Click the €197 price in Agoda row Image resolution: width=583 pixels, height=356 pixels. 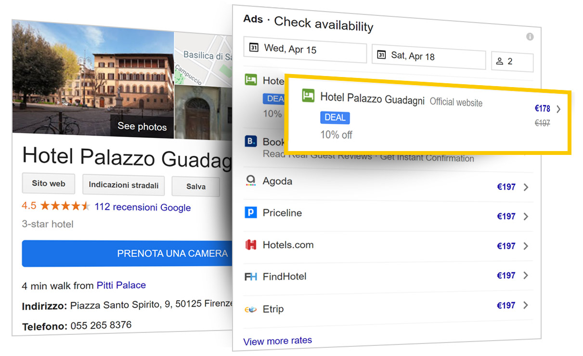[x=506, y=187]
